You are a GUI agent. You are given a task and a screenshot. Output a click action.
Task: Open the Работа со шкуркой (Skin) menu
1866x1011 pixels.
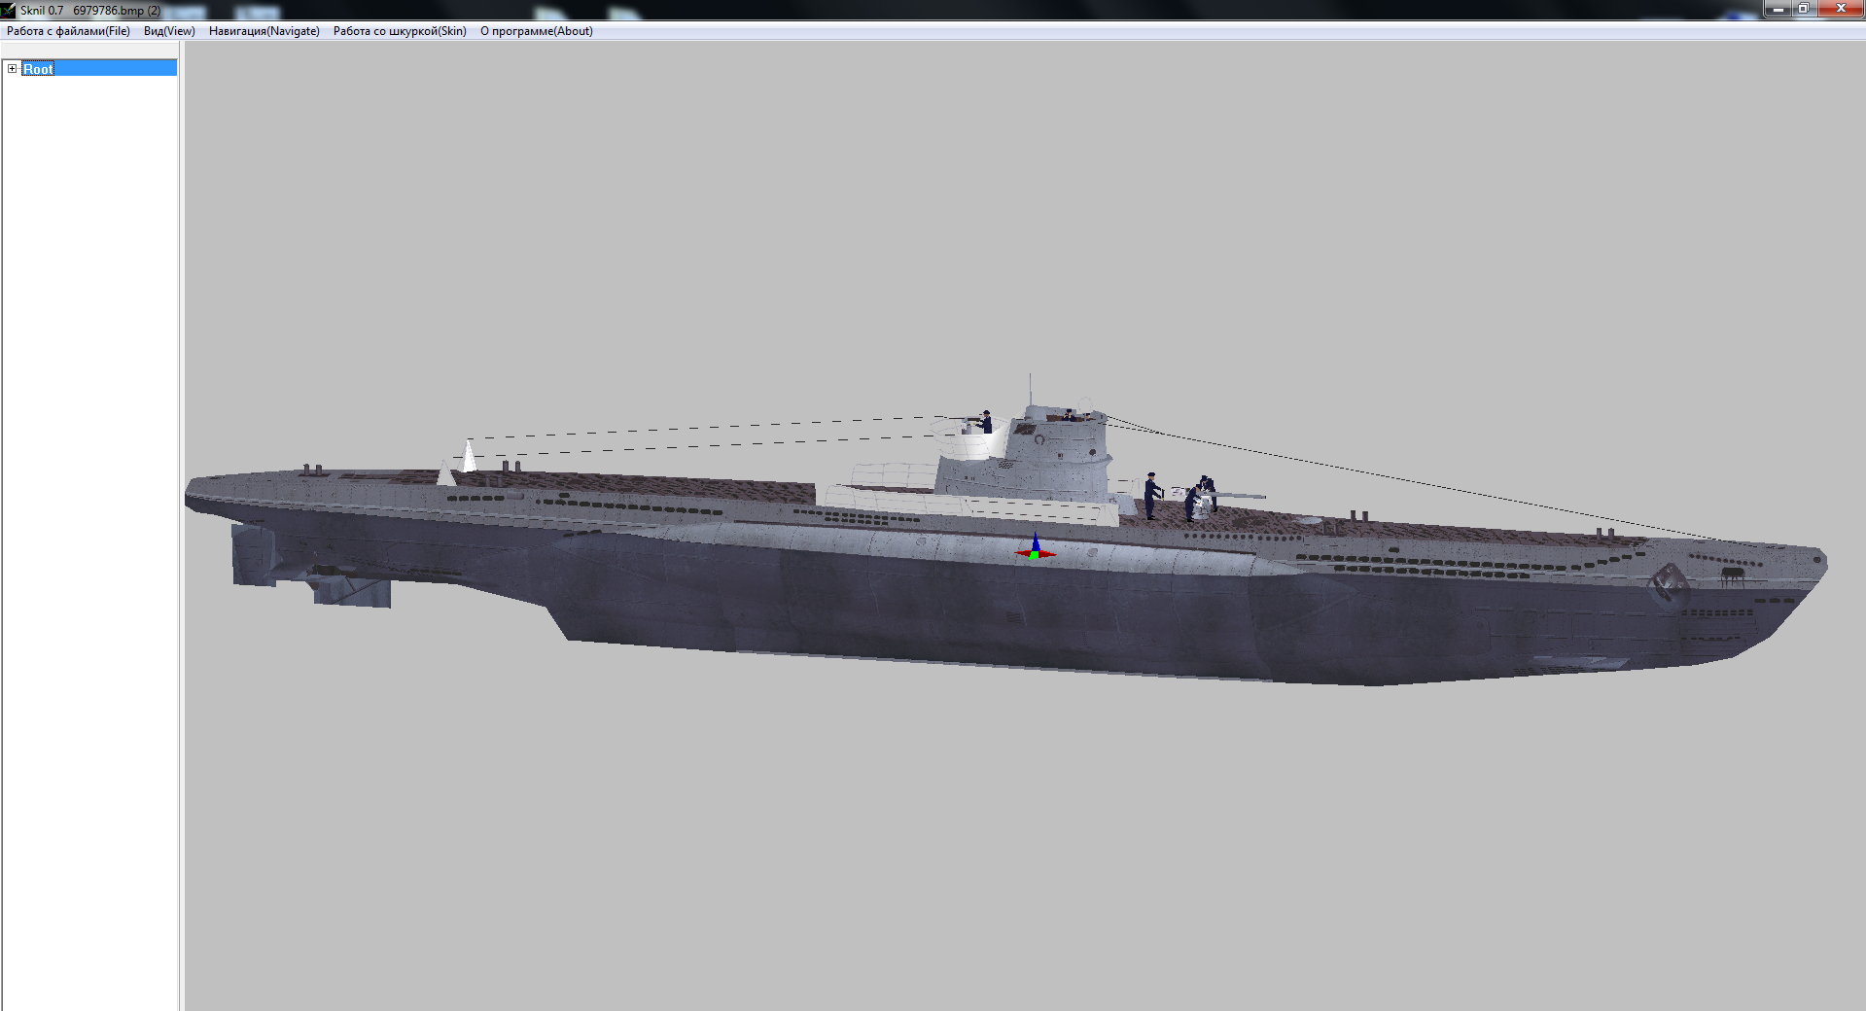[400, 31]
